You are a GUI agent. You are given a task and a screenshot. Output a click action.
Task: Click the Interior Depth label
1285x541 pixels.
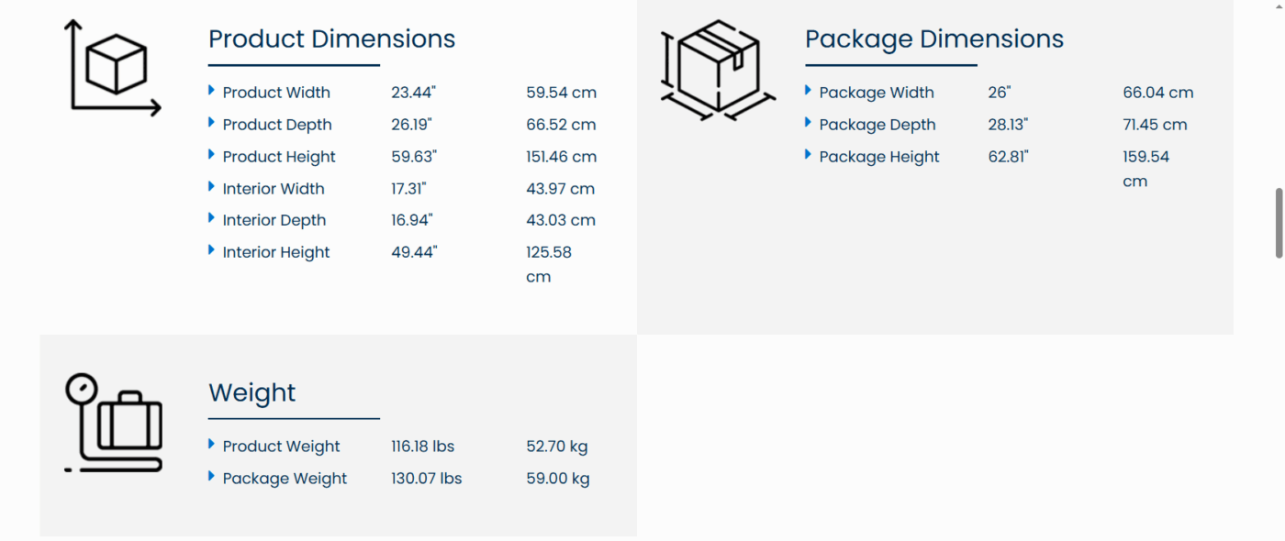pyautogui.click(x=274, y=220)
